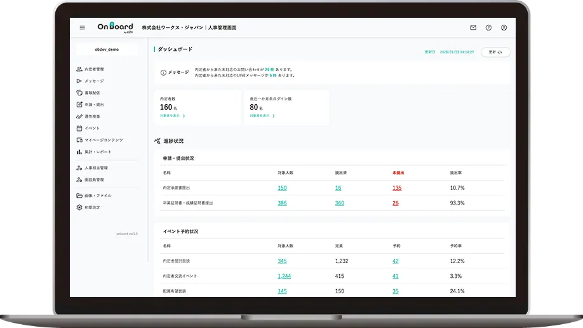The width and height of the screenshot is (583, 328).
Task: Expand 対象者を表示 chevron under 内定者数
Action: (x=184, y=116)
